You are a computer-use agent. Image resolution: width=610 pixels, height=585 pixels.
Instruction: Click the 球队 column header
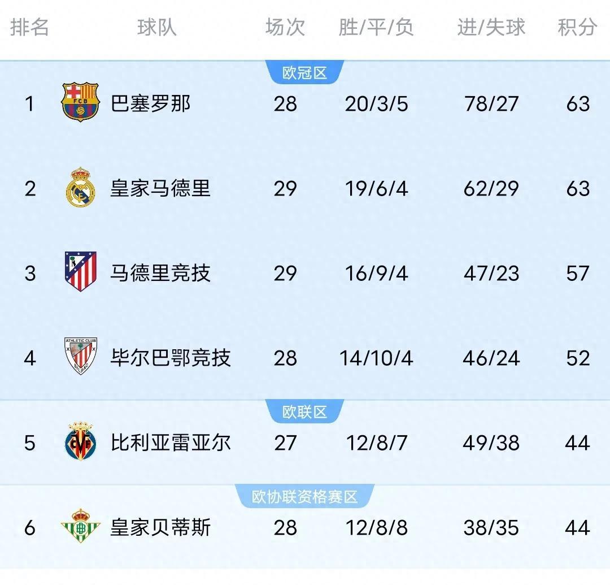[157, 27]
